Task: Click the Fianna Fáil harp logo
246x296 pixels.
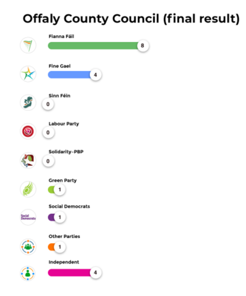Action: 28,45
